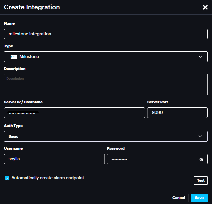Expand the Auth Type dropdown arrow
The image size is (212, 204).
tap(200, 136)
